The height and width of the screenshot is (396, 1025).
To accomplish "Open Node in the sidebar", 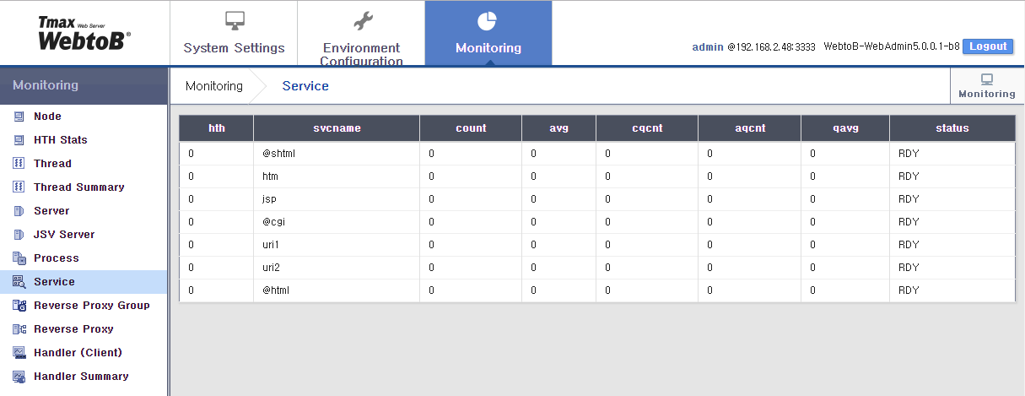I will point(47,117).
